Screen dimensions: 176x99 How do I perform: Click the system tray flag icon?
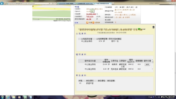click(159, 97)
